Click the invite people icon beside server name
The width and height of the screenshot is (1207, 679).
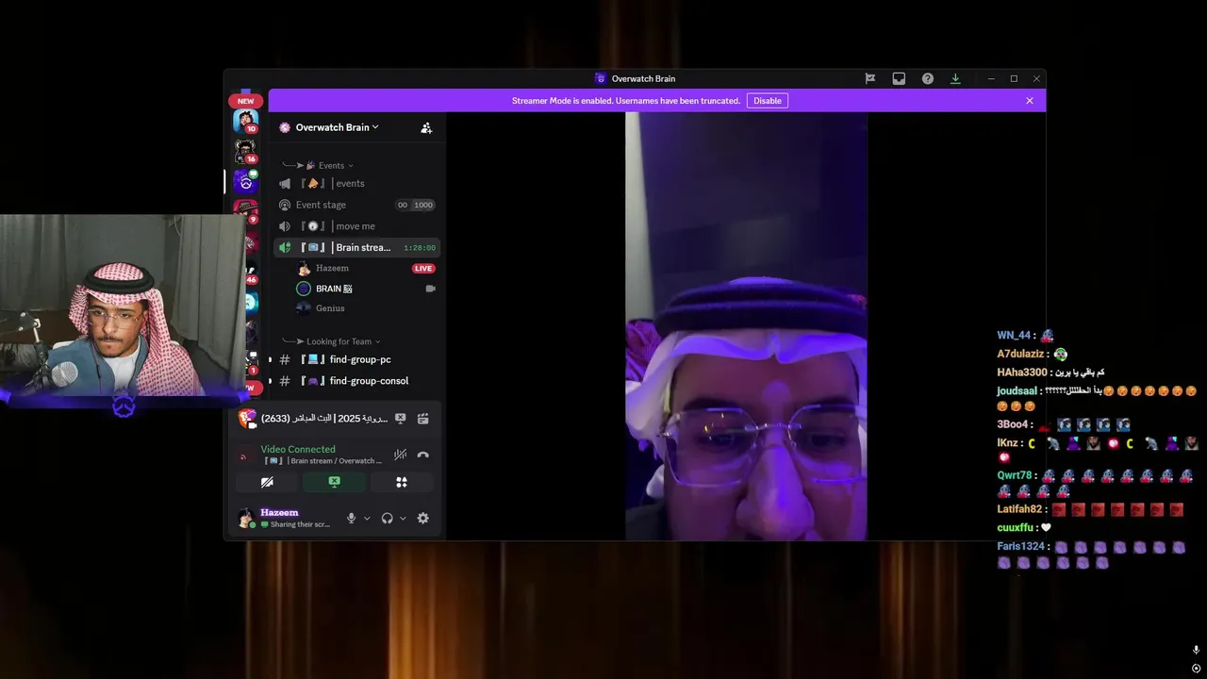(426, 127)
